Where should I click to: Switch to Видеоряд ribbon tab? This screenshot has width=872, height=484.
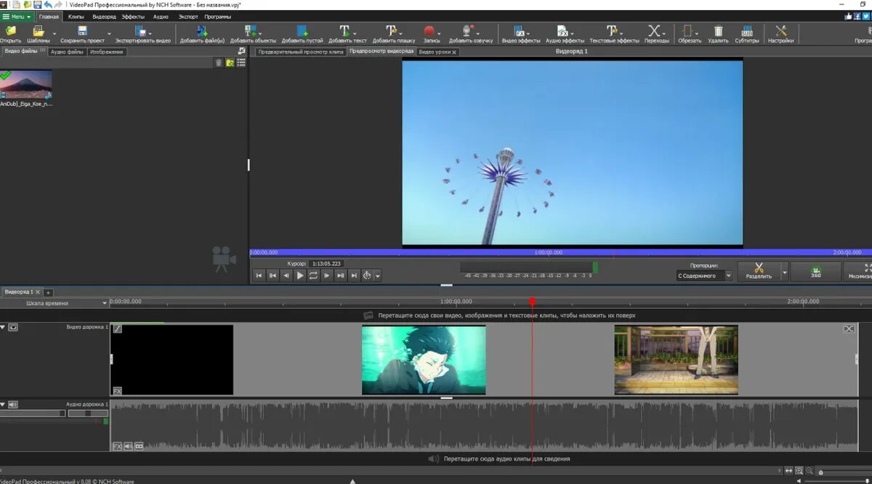click(x=104, y=16)
